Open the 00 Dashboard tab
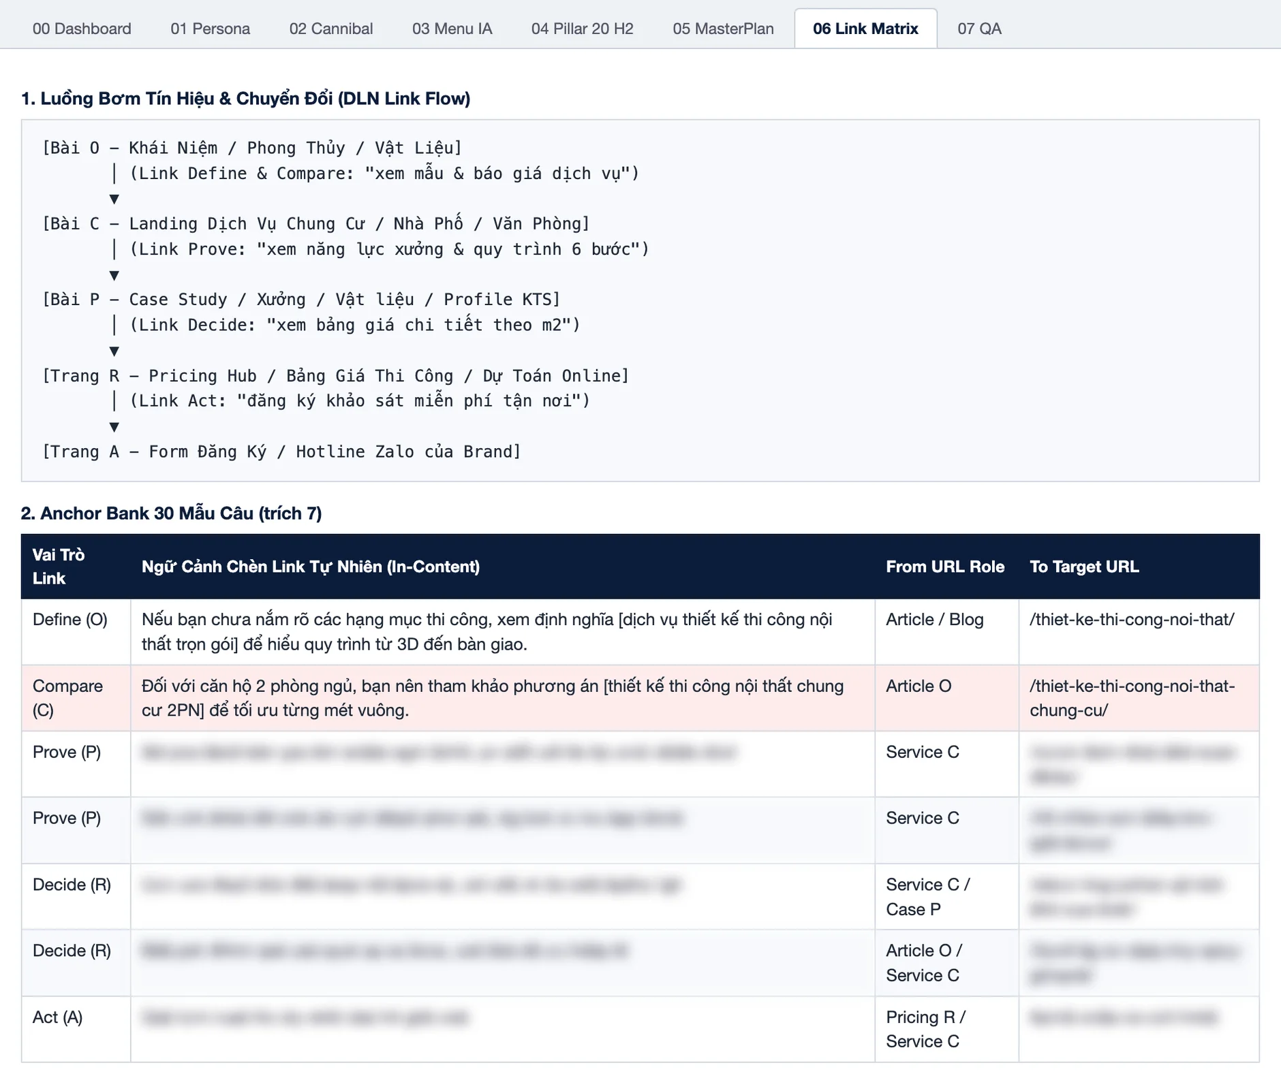1281x1076 pixels. tap(82, 29)
